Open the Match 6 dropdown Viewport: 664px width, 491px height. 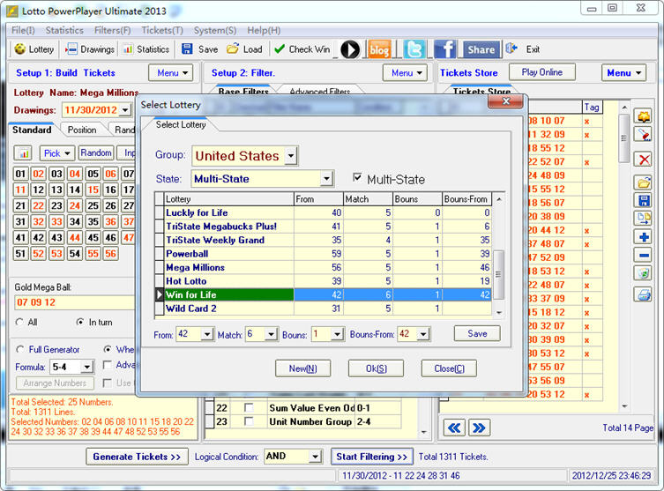[272, 334]
